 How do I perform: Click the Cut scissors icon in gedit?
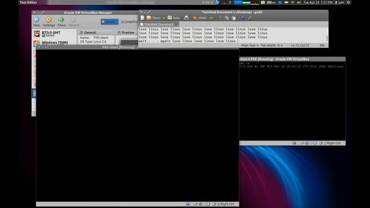tap(220, 18)
